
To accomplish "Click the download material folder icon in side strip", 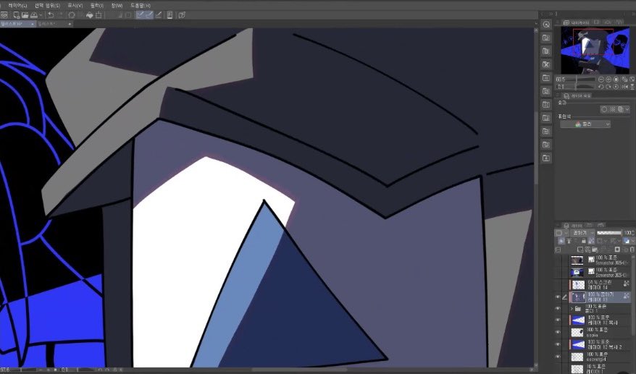I will point(546,158).
